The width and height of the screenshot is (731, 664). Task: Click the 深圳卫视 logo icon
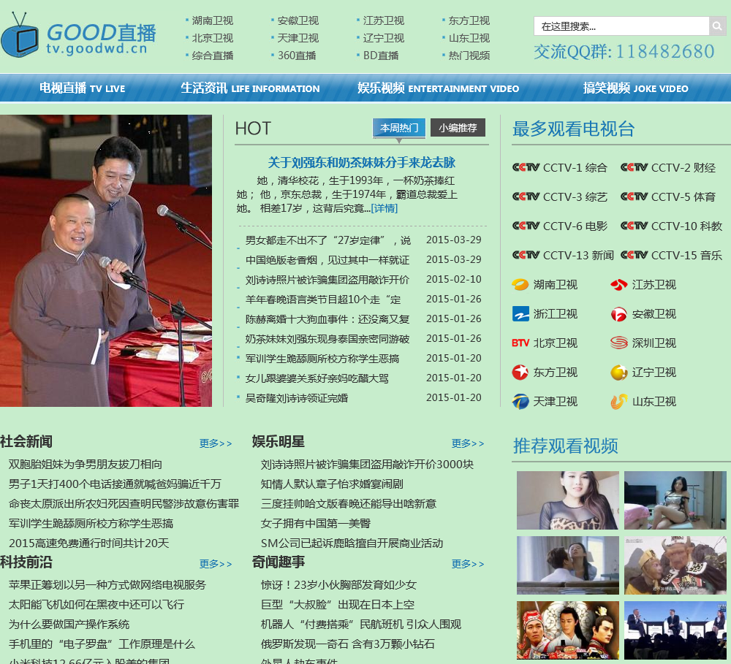(619, 343)
